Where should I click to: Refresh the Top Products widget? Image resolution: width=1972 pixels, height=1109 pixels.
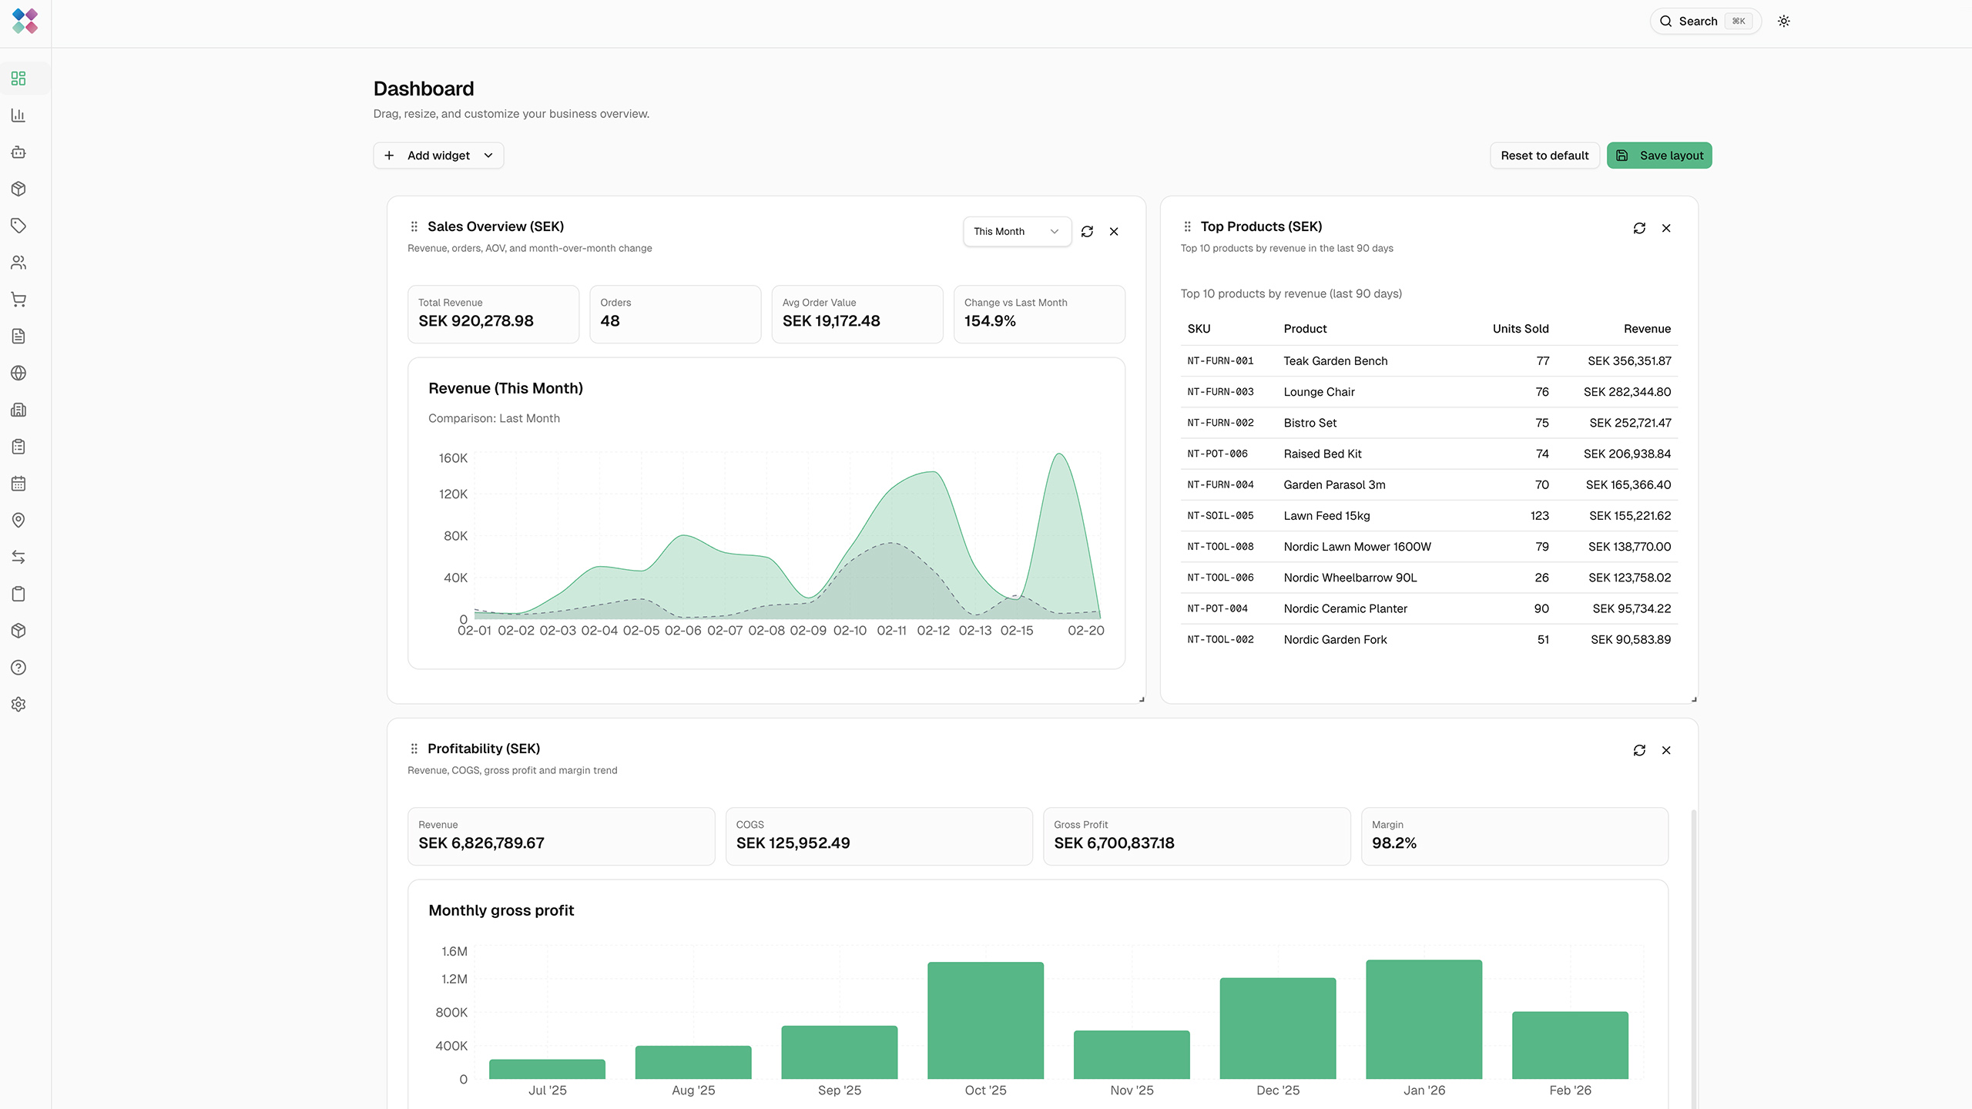click(1639, 228)
